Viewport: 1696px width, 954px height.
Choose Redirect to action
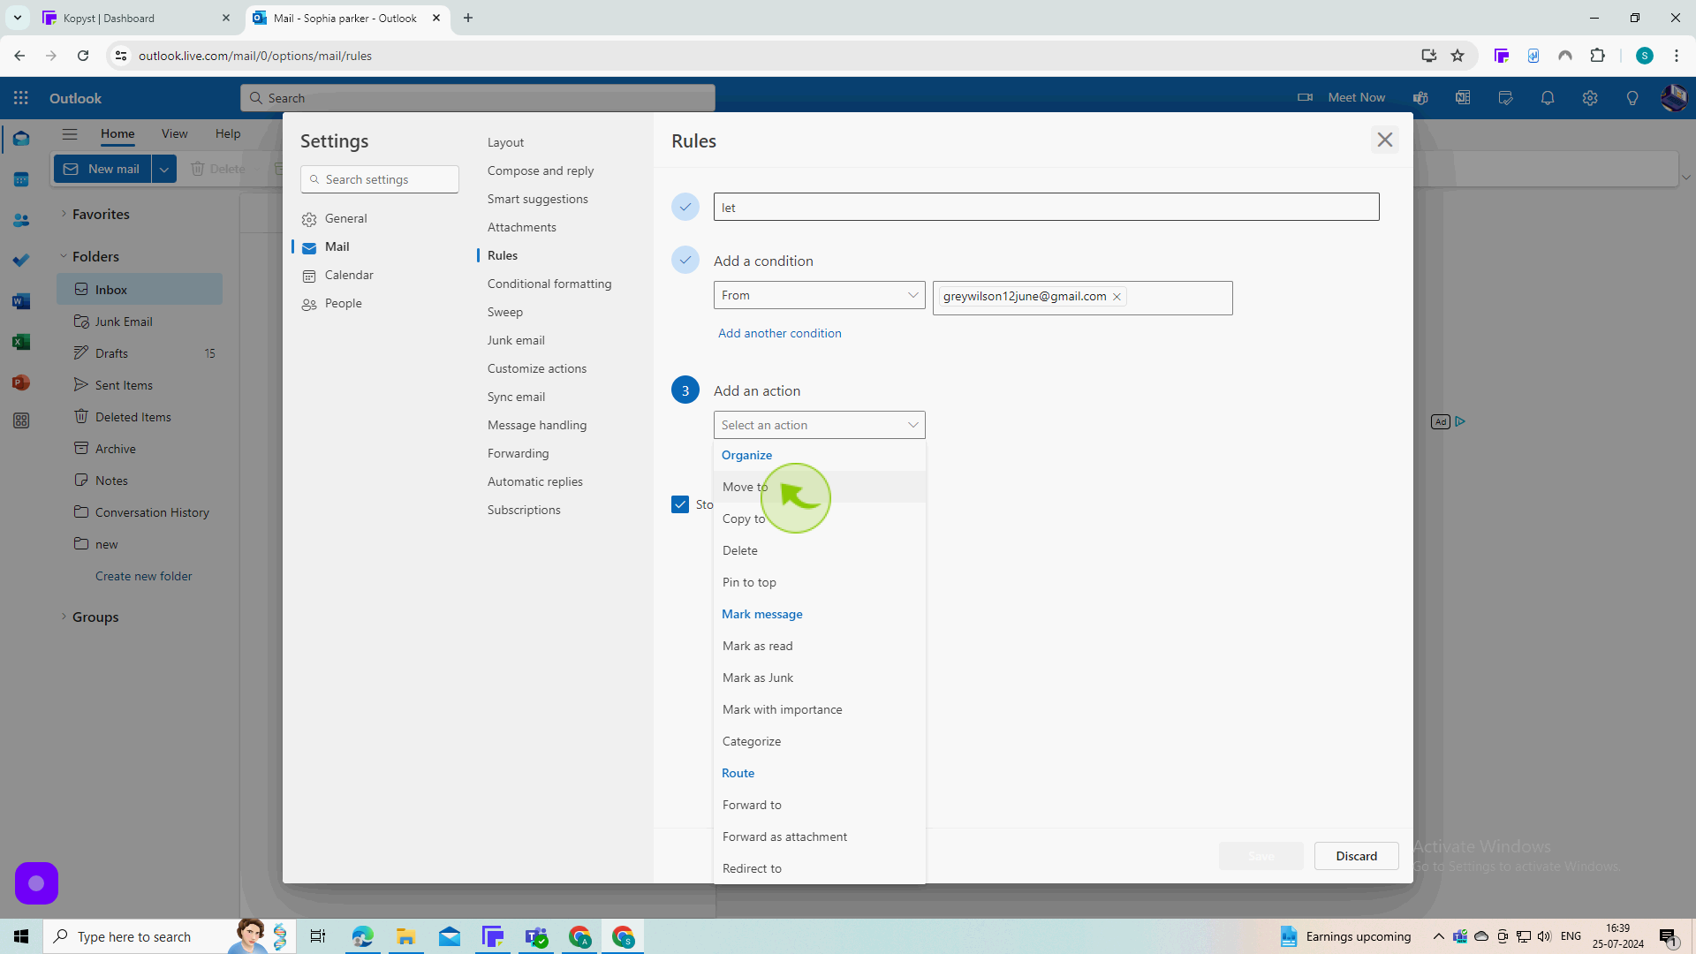click(819, 868)
